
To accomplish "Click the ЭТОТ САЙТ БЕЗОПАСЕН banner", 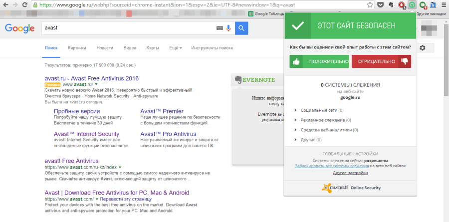I will tap(350, 25).
